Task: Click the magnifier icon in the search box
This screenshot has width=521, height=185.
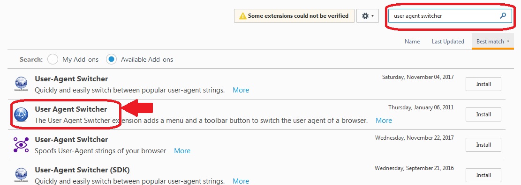Action: click(503, 15)
